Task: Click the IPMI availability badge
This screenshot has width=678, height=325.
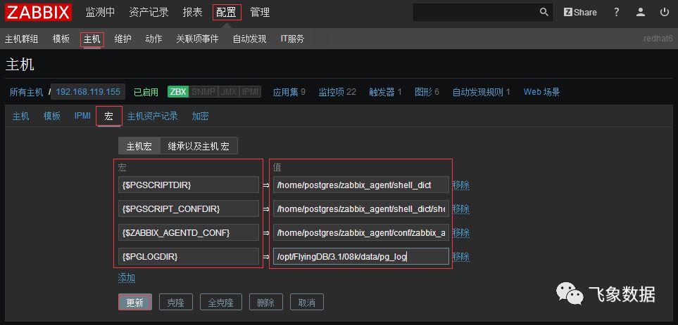Action: [x=250, y=92]
